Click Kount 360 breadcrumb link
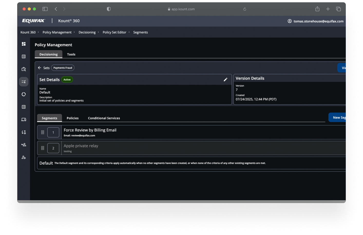Viewport: 363px width, 235px height. [x=28, y=32]
